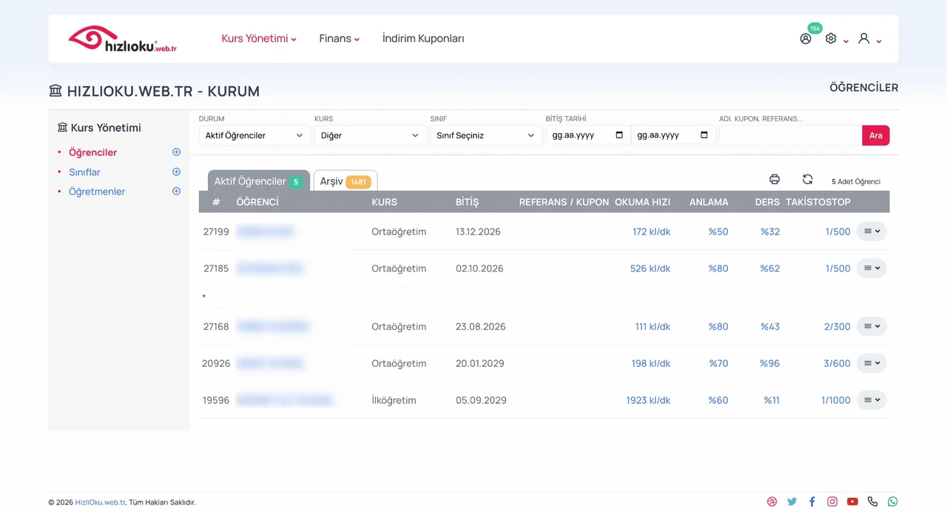Open the Facebook icon in the footer
This screenshot has width=947, height=512.
pos(812,502)
